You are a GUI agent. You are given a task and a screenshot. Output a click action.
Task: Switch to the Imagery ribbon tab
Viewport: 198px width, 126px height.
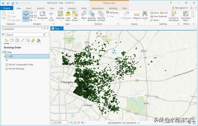(72, 8)
